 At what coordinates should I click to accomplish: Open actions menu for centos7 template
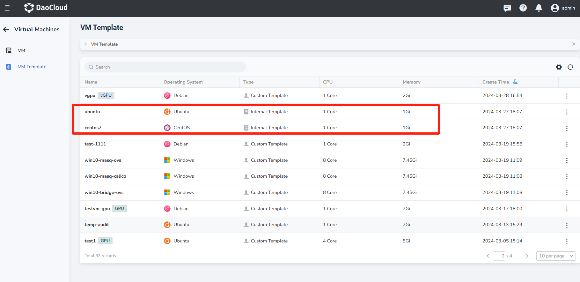(567, 128)
